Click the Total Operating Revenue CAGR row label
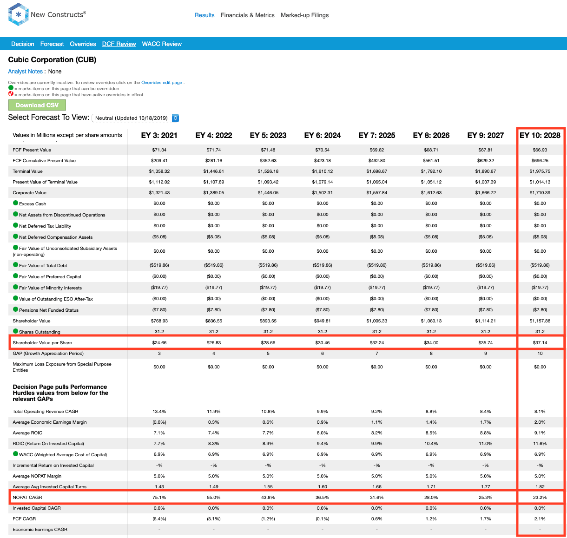Screen dimensions: 567x538 coord(46,411)
